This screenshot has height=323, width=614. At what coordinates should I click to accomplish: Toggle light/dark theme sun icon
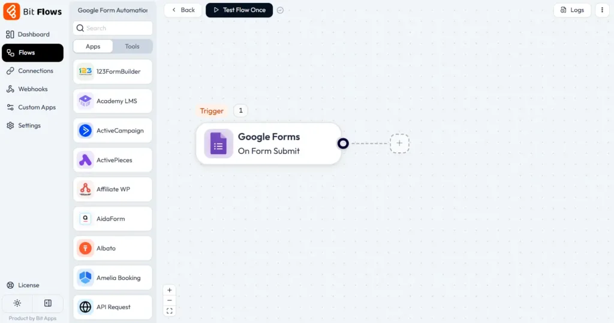(17, 303)
